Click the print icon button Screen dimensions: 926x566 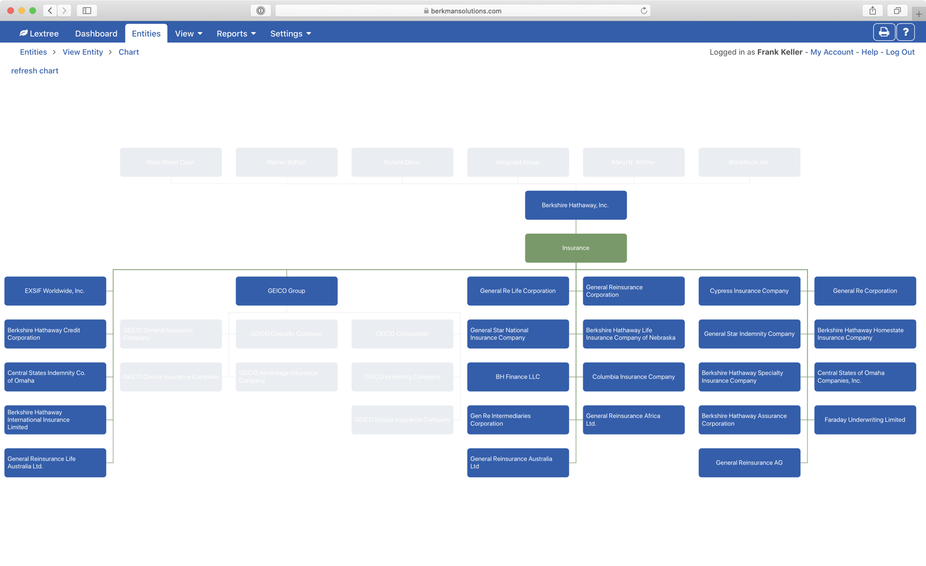pyautogui.click(x=884, y=33)
